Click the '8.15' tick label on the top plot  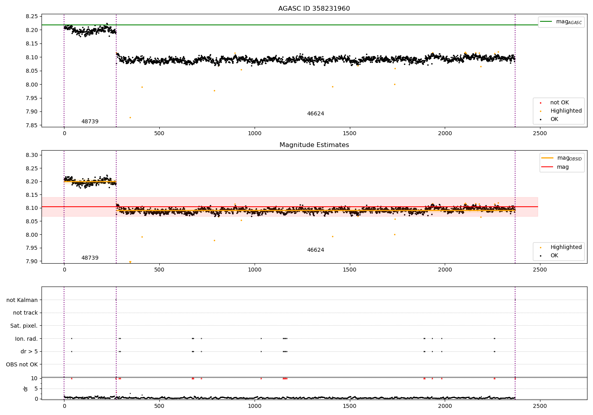[32, 44]
